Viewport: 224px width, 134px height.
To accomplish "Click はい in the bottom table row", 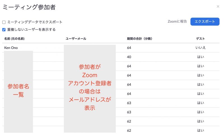I will (x=200, y=130).
